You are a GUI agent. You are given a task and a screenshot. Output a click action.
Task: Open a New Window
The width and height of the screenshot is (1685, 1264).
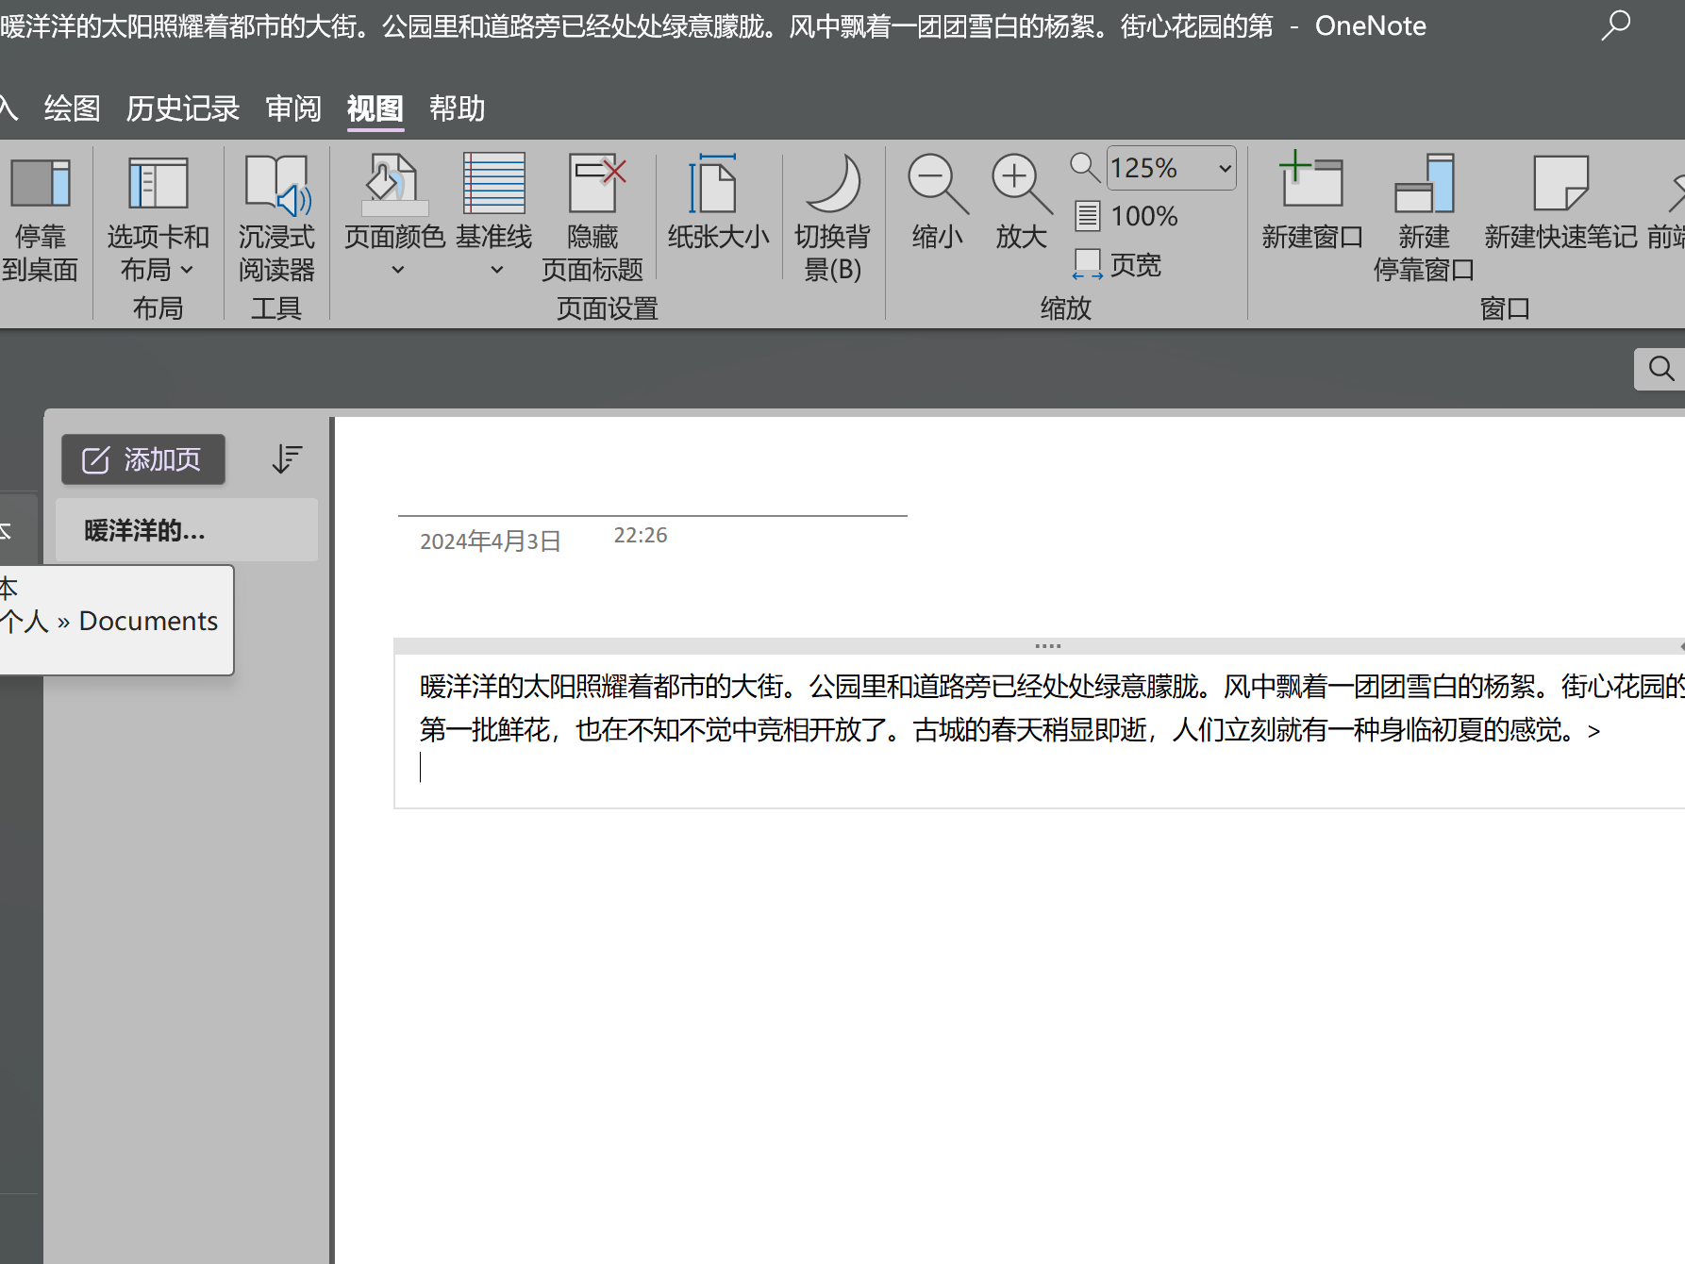click(x=1312, y=204)
